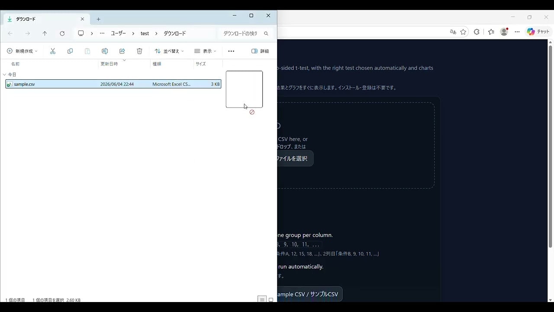Close the ダウンロード tab
The width and height of the screenshot is (554, 312).
[x=82, y=19]
